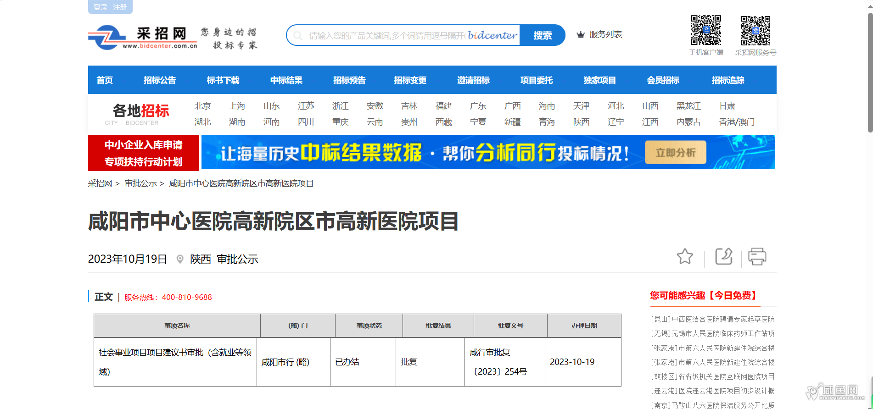Select 新疆 region link

(x=513, y=122)
